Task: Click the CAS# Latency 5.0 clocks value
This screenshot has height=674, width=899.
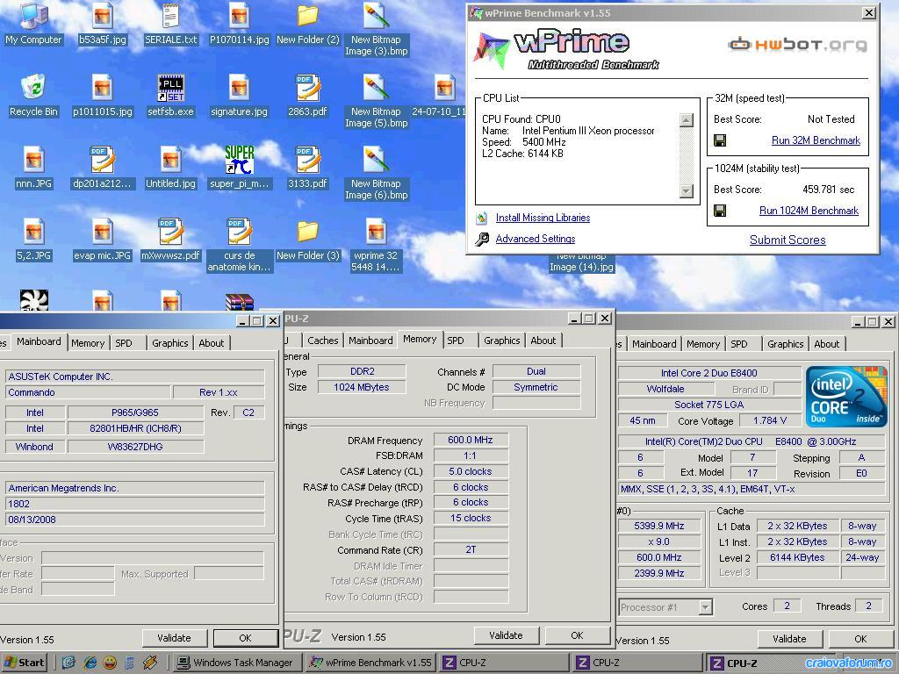Action: coord(471,471)
